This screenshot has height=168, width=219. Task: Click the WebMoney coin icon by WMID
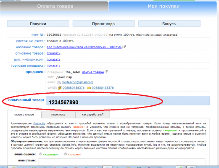click(x=60, y=88)
